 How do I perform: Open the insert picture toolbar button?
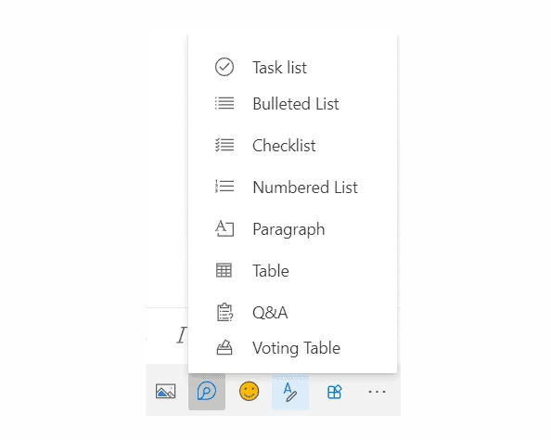click(165, 391)
